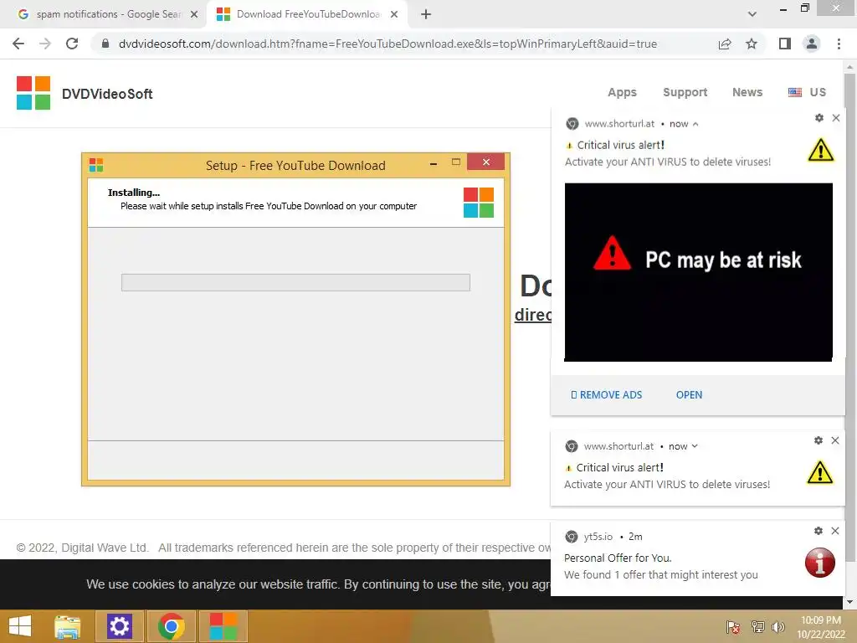
Task: View site info via padlock icon
Action: (x=105, y=44)
